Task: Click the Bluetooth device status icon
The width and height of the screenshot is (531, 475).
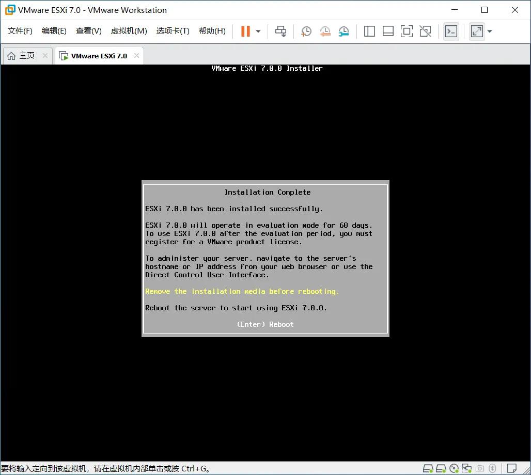Action: pos(492,468)
